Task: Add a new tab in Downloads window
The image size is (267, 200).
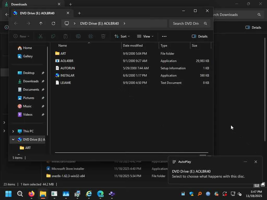Action: click(70, 4)
